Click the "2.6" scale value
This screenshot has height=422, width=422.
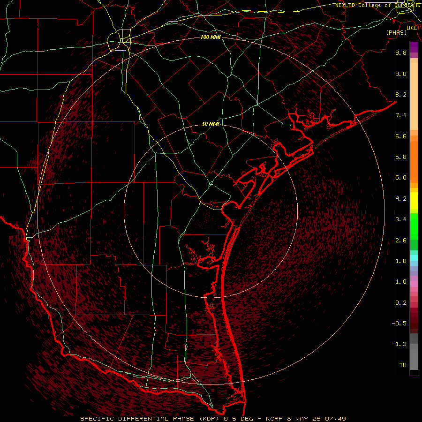click(401, 241)
